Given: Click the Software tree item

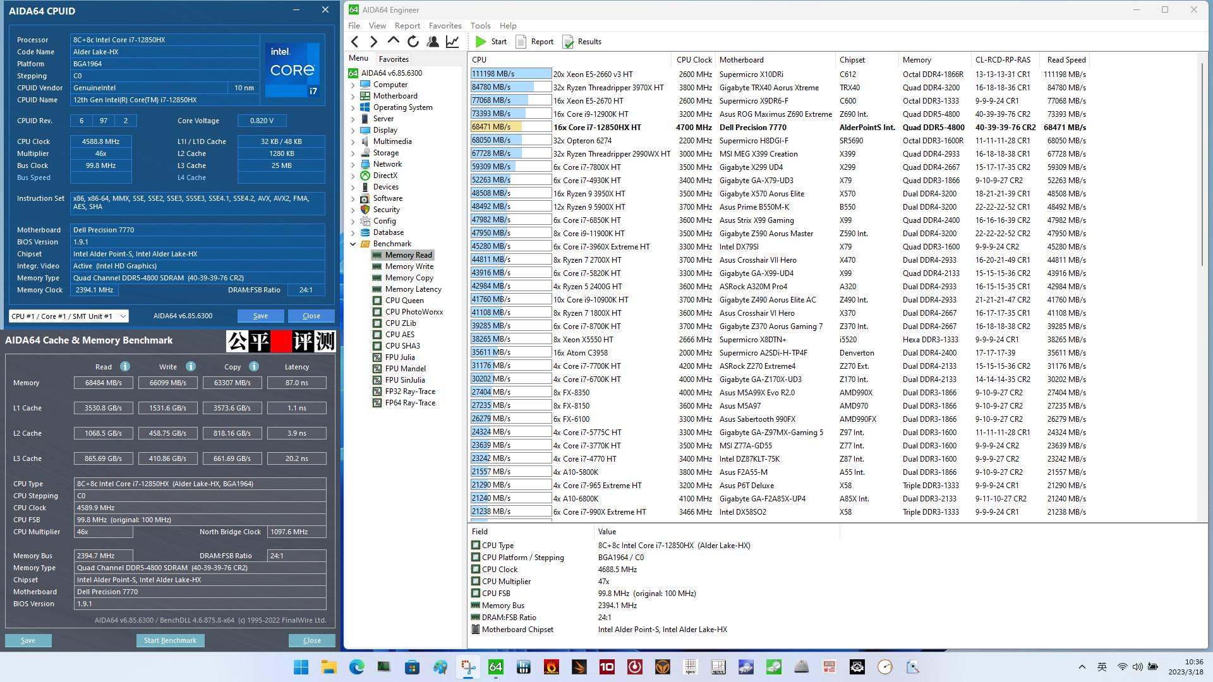Looking at the screenshot, I should [x=381, y=198].
